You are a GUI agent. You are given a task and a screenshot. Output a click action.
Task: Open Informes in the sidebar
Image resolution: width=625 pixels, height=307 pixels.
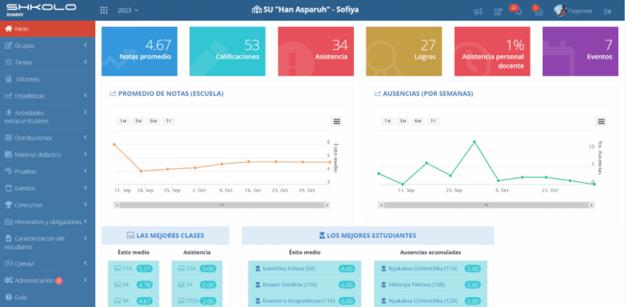point(47,79)
